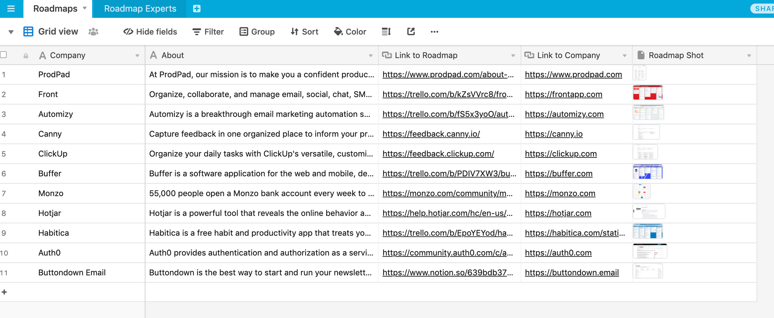Open the Group options
The width and height of the screenshot is (774, 318).
pos(257,32)
